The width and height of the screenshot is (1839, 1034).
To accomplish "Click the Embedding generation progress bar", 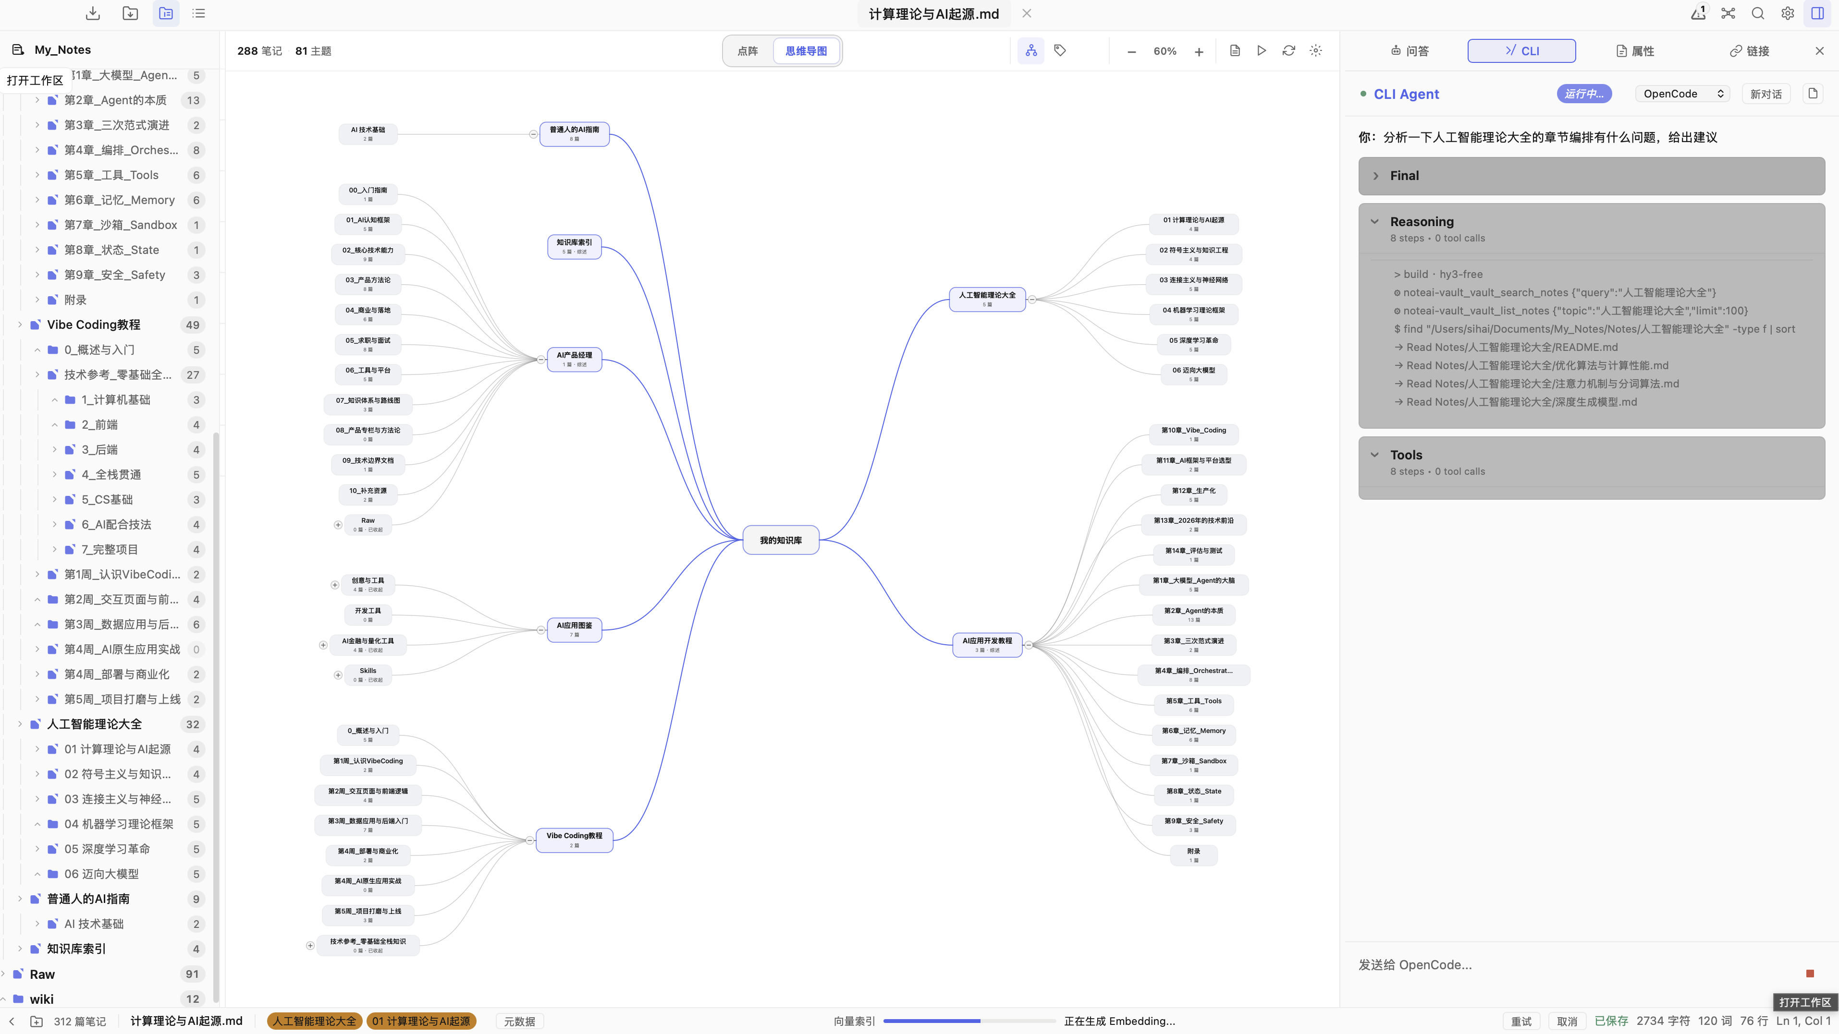I will [x=969, y=1021].
